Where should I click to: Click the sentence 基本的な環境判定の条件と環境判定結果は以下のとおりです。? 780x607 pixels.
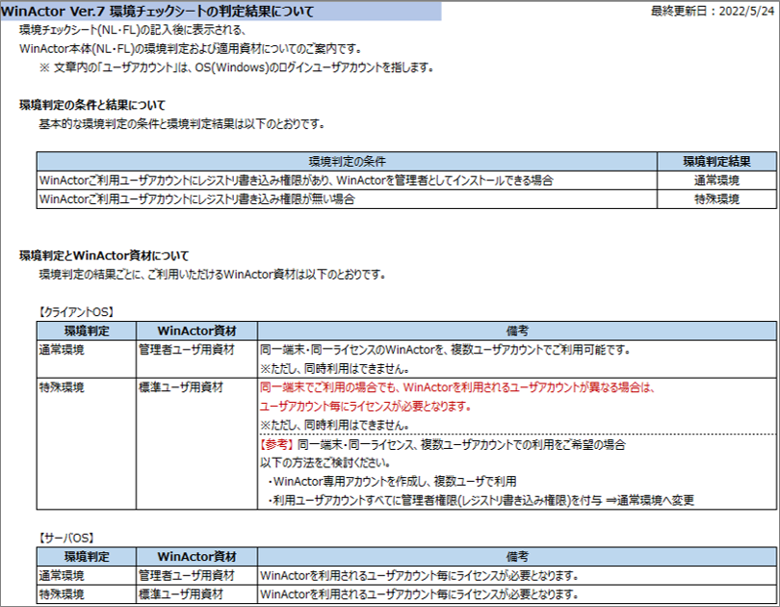click(182, 124)
